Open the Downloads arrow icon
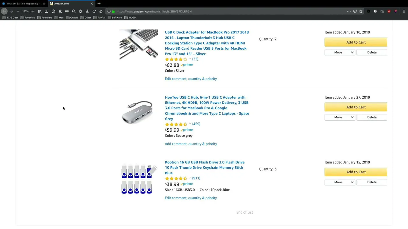Image resolution: width=408 pixels, height=229 pixels. (87, 11)
